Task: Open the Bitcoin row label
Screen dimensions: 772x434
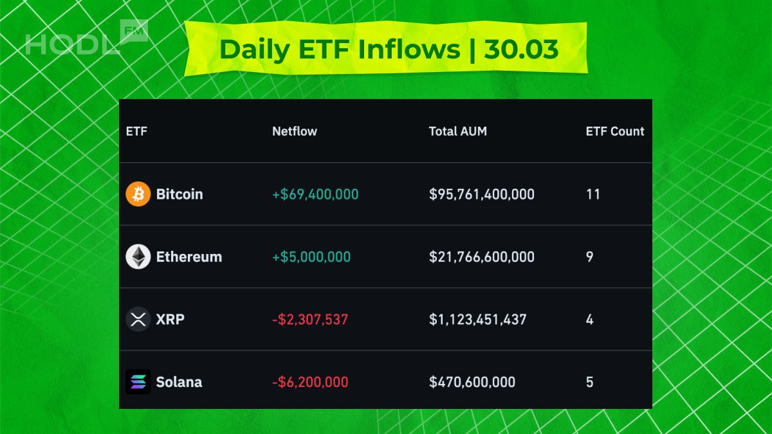Action: coord(179,194)
